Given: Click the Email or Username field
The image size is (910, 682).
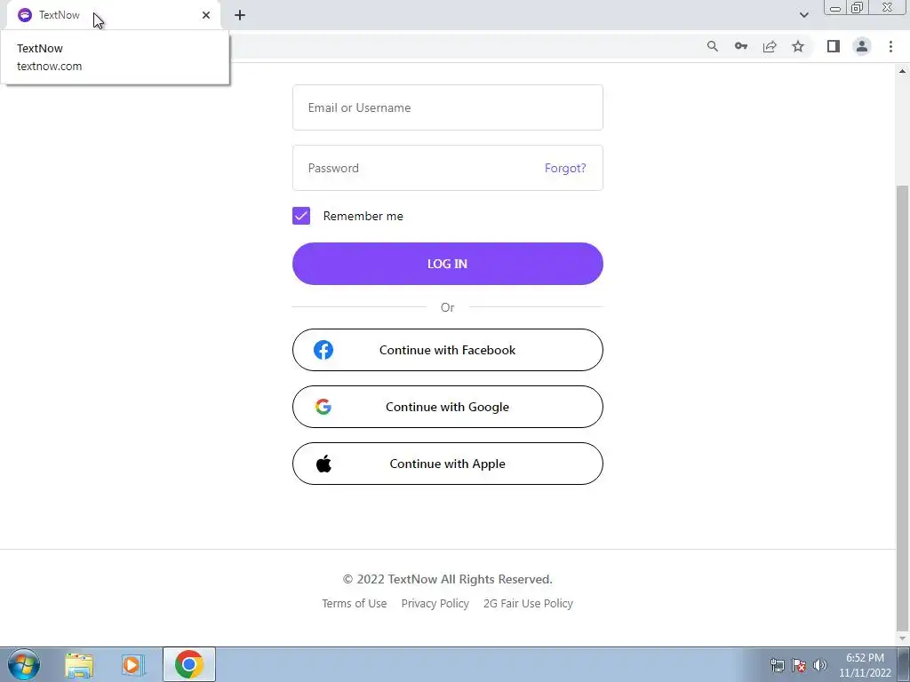Looking at the screenshot, I should (x=448, y=107).
